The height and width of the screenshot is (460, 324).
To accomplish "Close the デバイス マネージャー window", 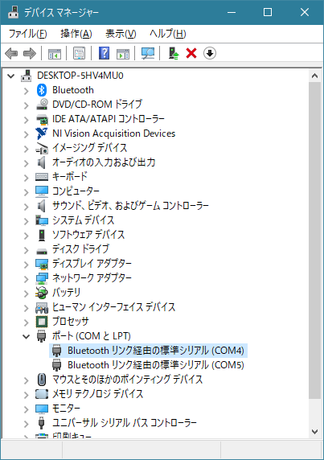I will click(305, 12).
